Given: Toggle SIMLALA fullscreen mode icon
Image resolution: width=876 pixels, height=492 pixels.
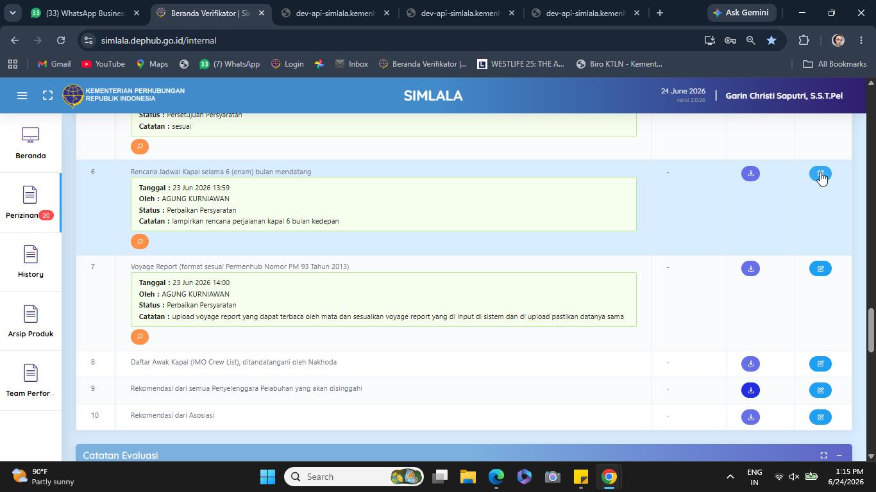Looking at the screenshot, I should coord(47,95).
